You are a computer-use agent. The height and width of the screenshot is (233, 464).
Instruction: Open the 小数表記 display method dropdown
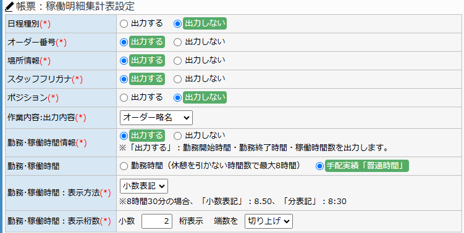(144, 186)
